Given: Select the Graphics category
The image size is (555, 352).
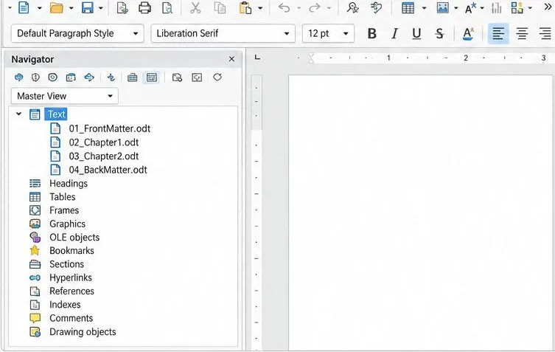Looking at the screenshot, I should [x=67, y=224].
